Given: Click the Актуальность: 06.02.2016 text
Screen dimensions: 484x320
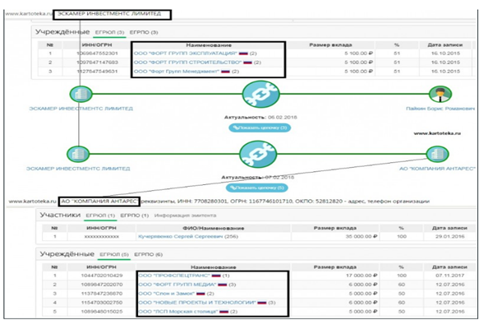Looking at the screenshot, I should [260, 118].
